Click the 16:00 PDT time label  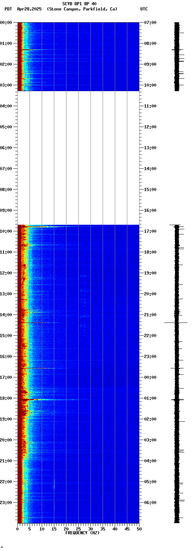6,357
